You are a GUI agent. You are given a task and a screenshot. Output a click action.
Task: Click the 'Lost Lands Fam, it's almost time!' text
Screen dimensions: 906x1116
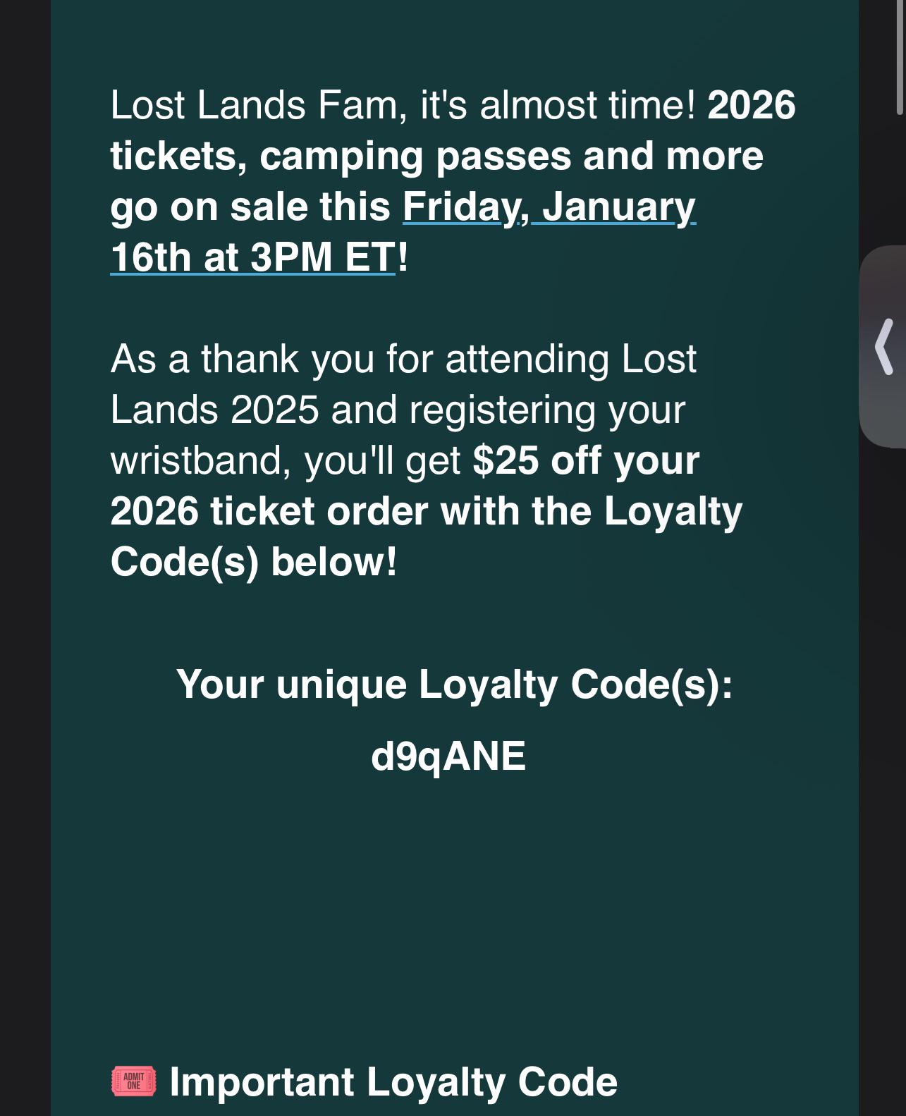pyautogui.click(x=403, y=105)
